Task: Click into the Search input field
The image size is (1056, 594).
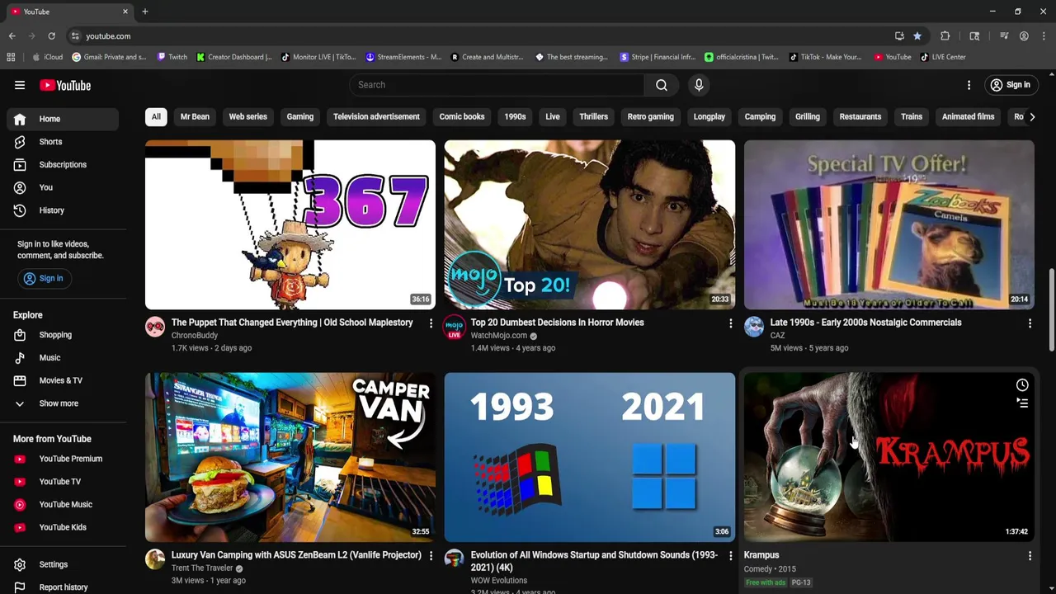Action: [x=497, y=85]
